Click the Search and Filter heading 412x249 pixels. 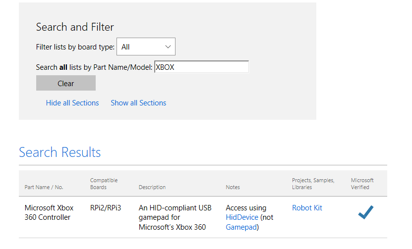(75, 27)
